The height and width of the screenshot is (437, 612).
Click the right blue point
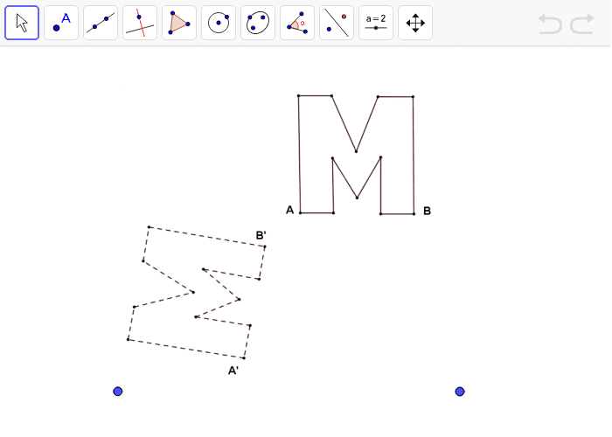pos(460,392)
